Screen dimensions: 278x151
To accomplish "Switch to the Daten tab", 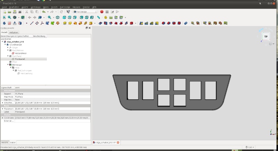I will [x=13, y=143].
